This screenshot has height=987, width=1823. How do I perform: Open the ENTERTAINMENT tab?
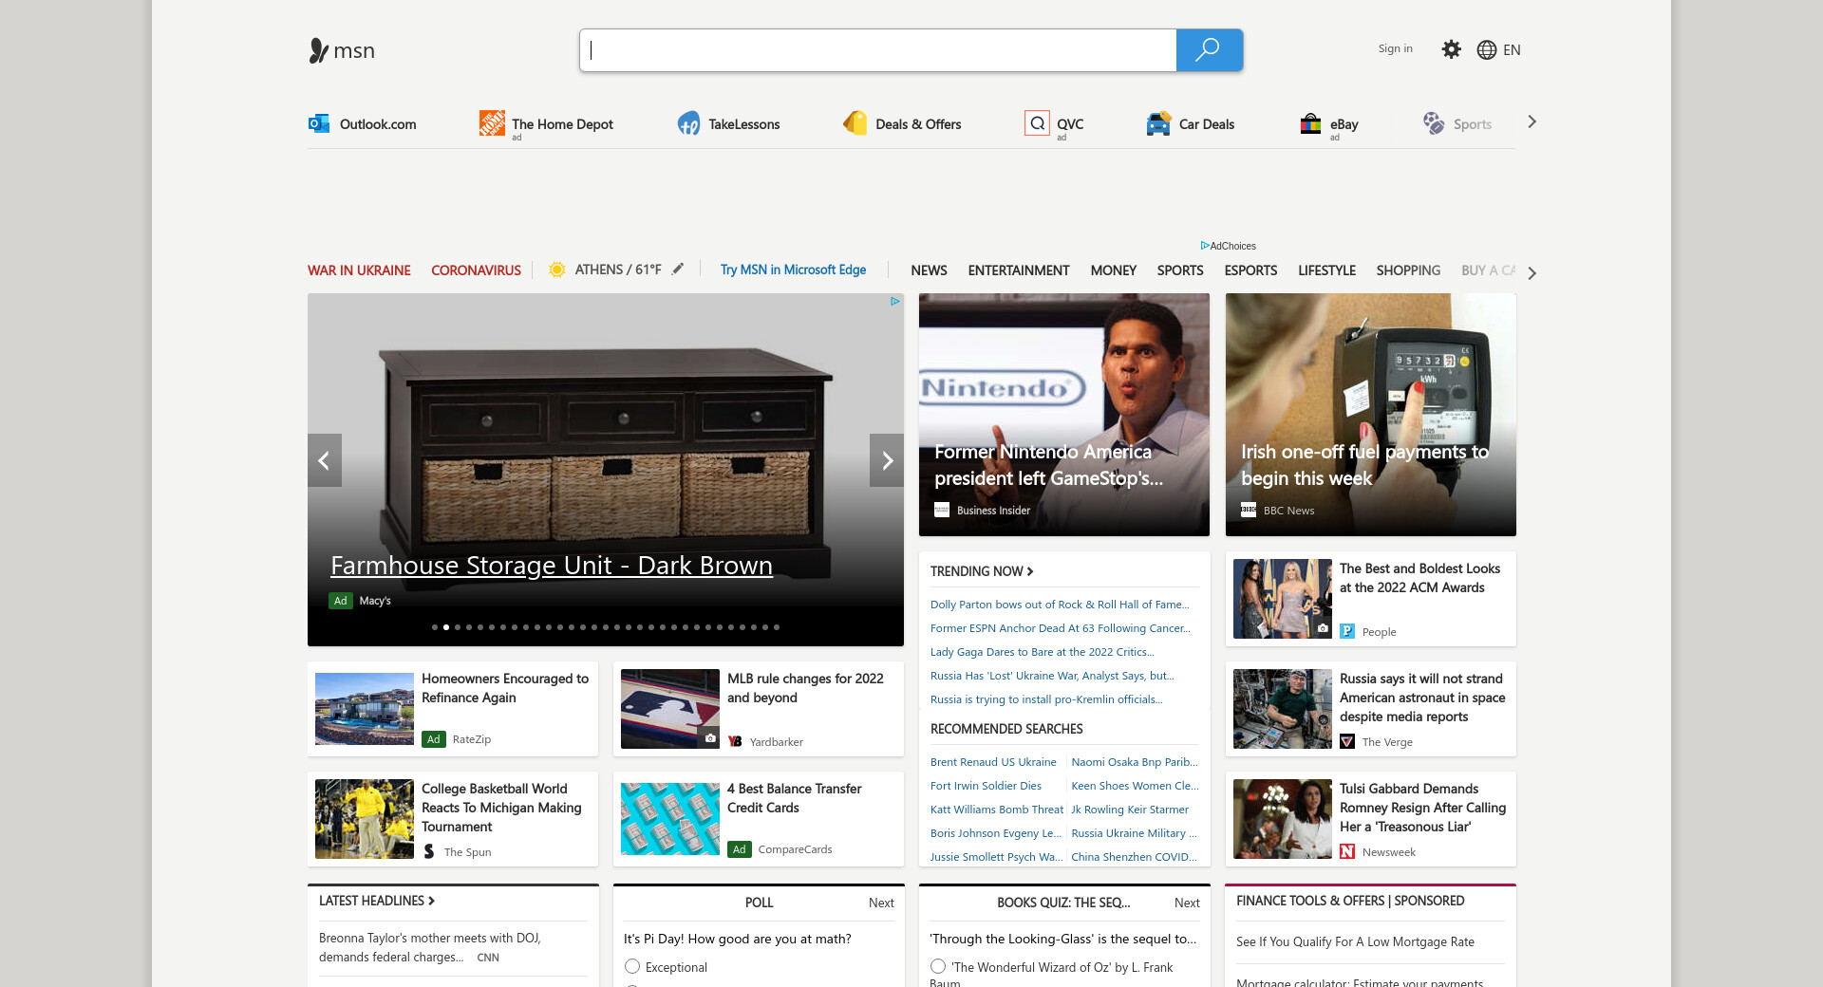tap(1018, 270)
